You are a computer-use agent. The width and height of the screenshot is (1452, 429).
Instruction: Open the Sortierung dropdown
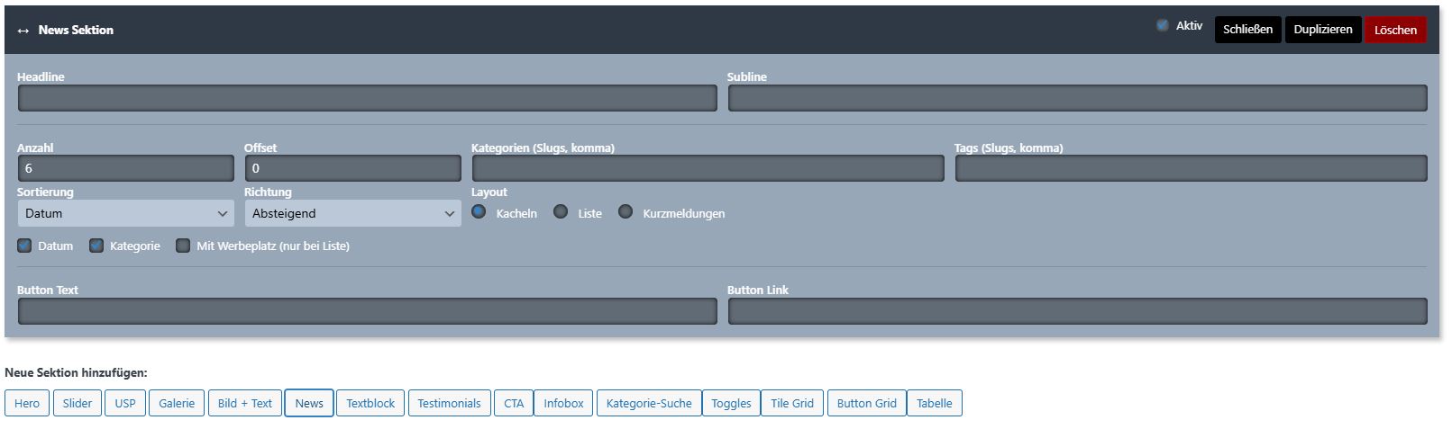125,213
